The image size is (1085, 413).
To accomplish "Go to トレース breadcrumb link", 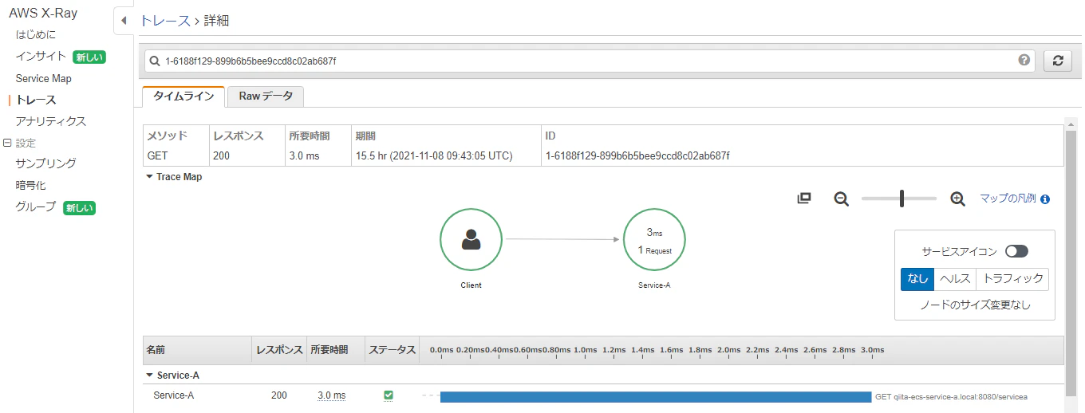I will (x=165, y=21).
